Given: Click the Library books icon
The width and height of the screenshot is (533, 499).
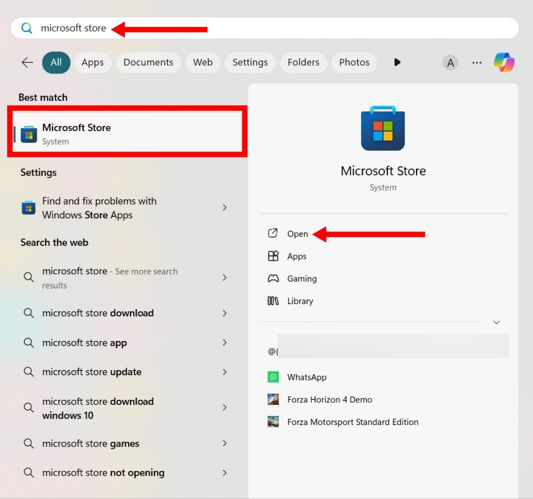Looking at the screenshot, I should tap(273, 301).
